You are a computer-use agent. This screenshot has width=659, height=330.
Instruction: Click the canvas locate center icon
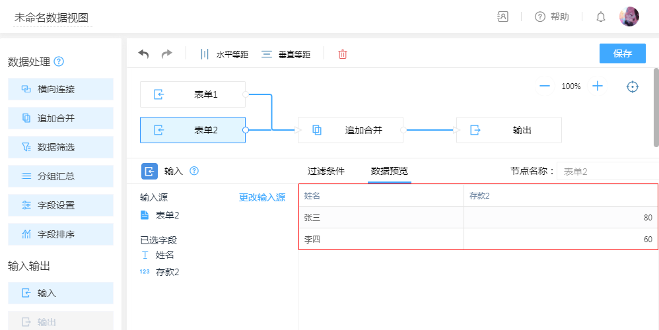pos(633,86)
